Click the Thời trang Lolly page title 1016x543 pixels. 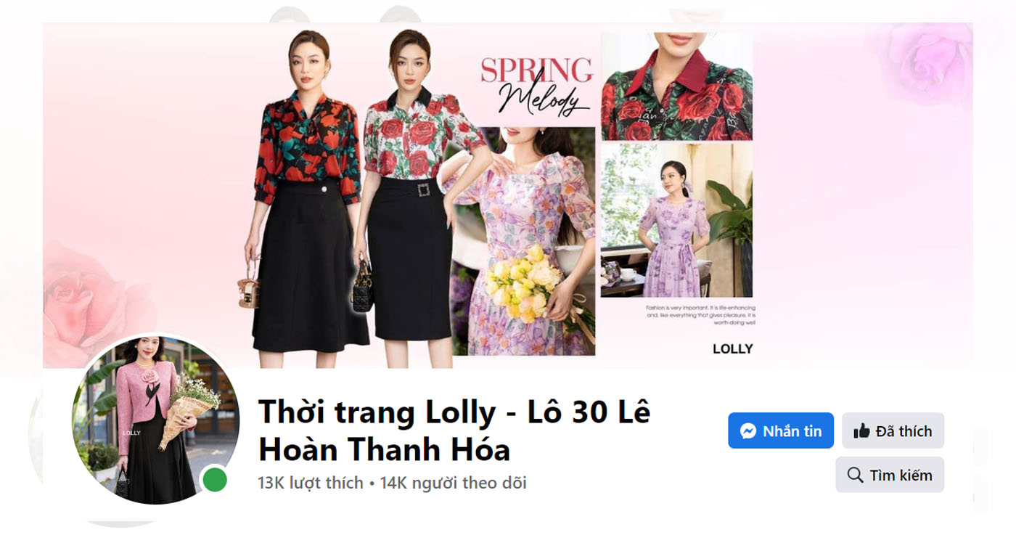[454, 430]
